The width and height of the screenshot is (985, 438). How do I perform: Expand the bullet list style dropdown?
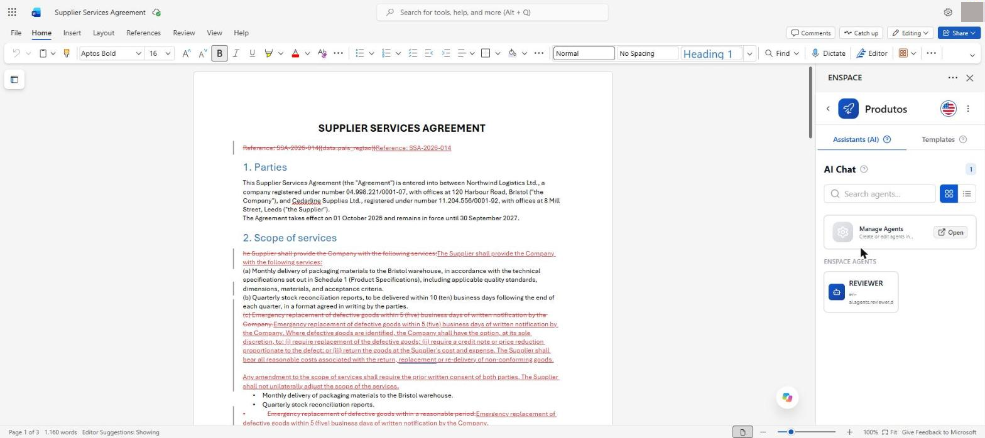[371, 53]
